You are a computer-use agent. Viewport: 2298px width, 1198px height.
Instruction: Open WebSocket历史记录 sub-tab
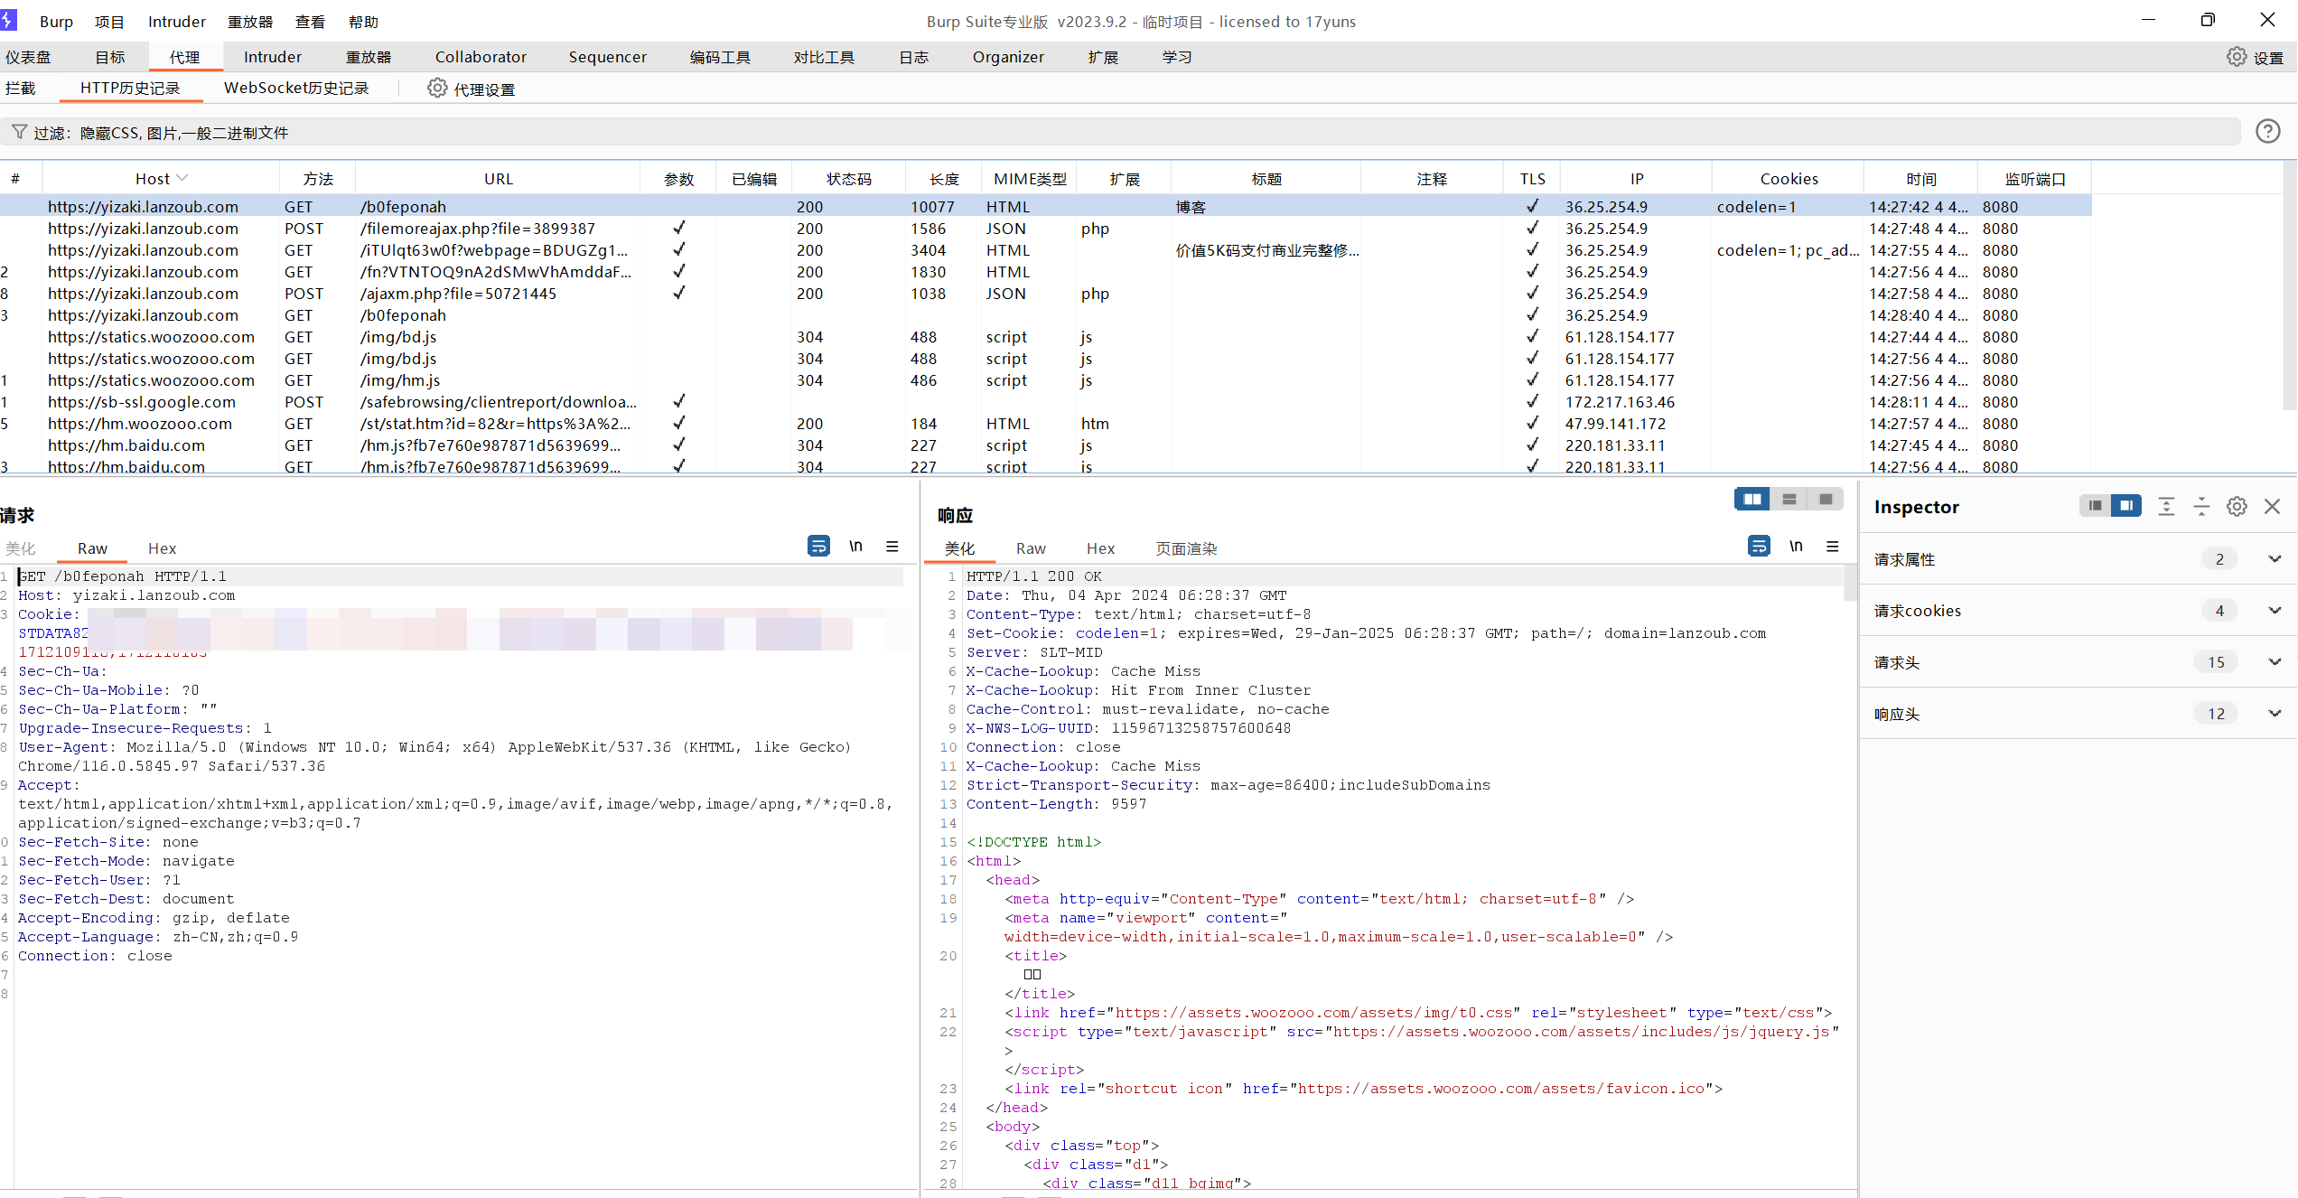pyautogui.click(x=296, y=88)
